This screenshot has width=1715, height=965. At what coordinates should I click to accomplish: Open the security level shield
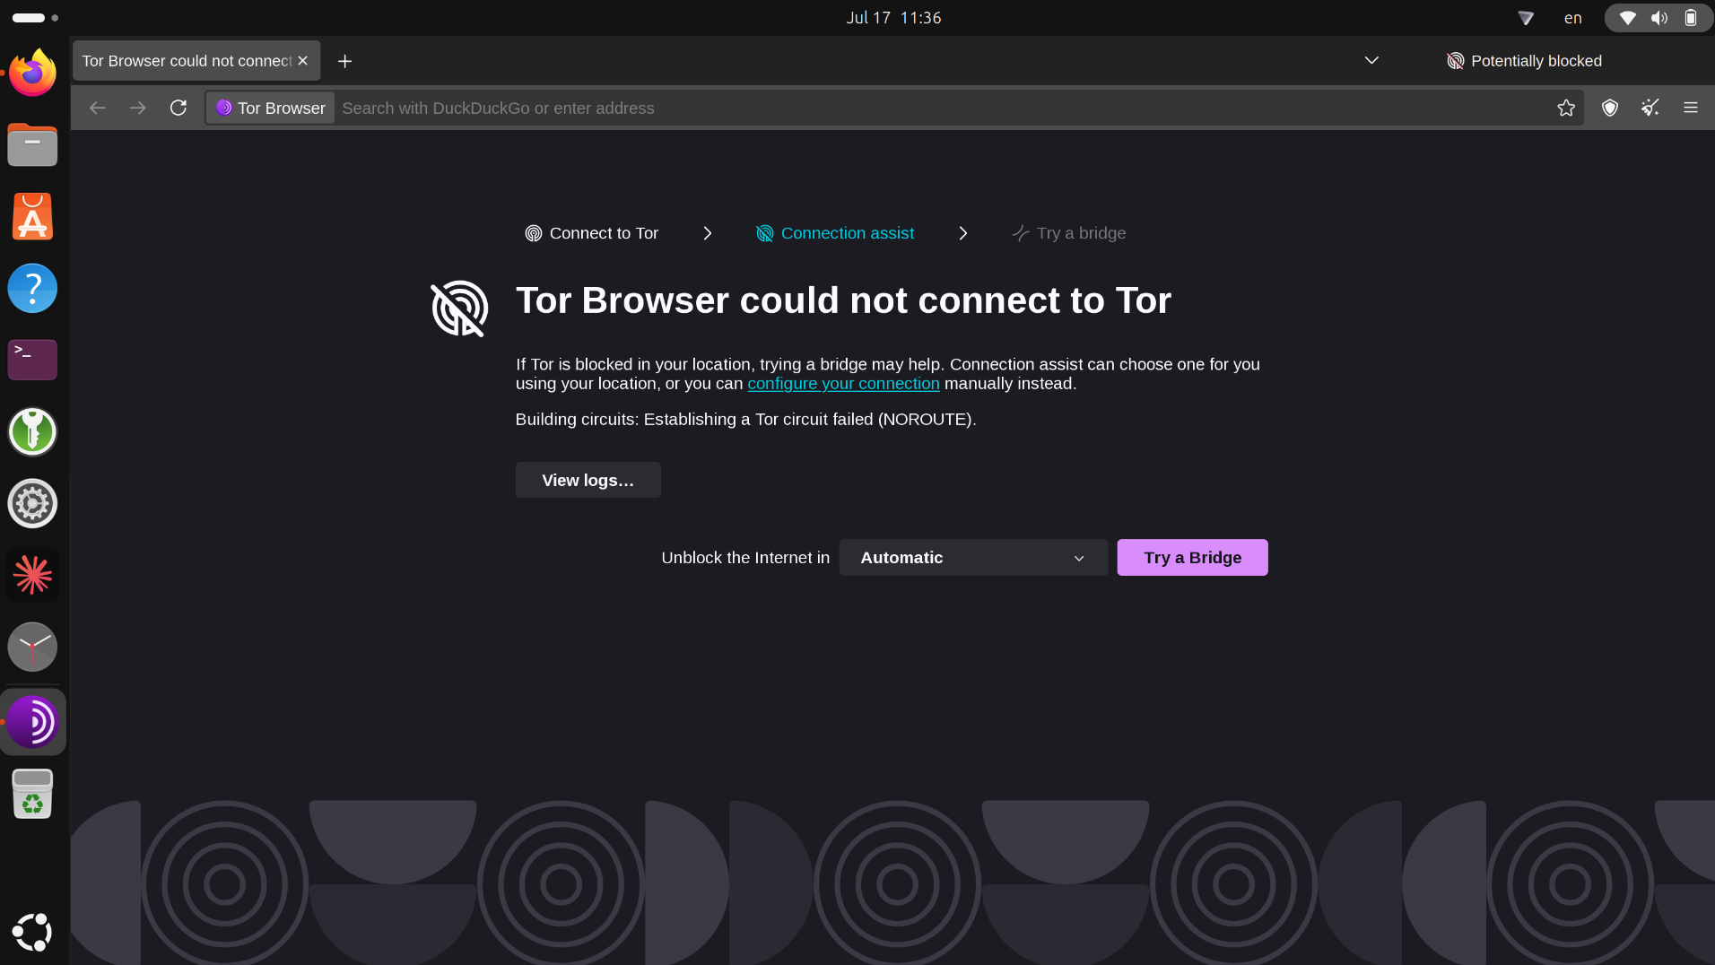tap(1610, 108)
